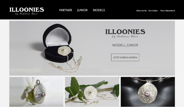Screen dimensions: 184x107
Task: Click the green gemstone pendant in the banner
Action: pos(64,51)
